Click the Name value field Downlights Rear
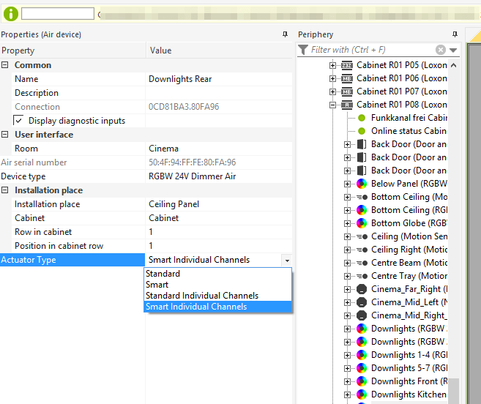Screen dimensions: 481x404 (180, 79)
